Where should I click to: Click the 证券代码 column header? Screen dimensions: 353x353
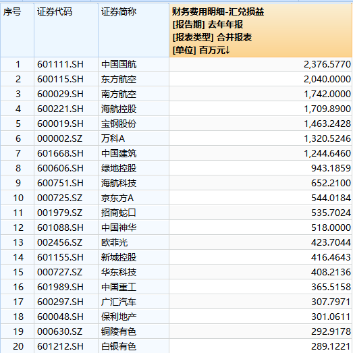(66, 30)
